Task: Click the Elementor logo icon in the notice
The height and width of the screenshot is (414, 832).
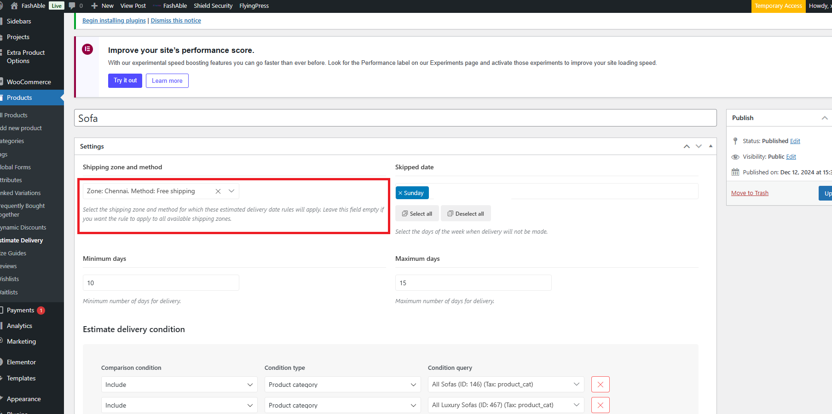Action: pos(87,49)
